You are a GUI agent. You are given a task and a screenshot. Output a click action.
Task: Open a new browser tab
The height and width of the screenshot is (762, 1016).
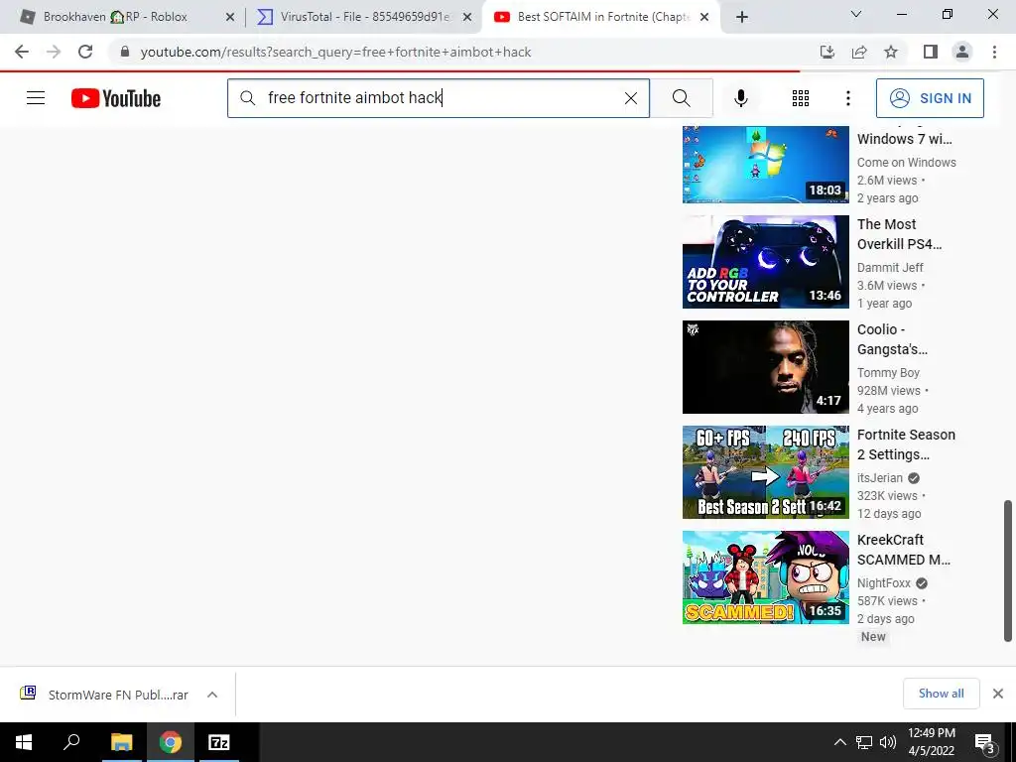pos(742,17)
